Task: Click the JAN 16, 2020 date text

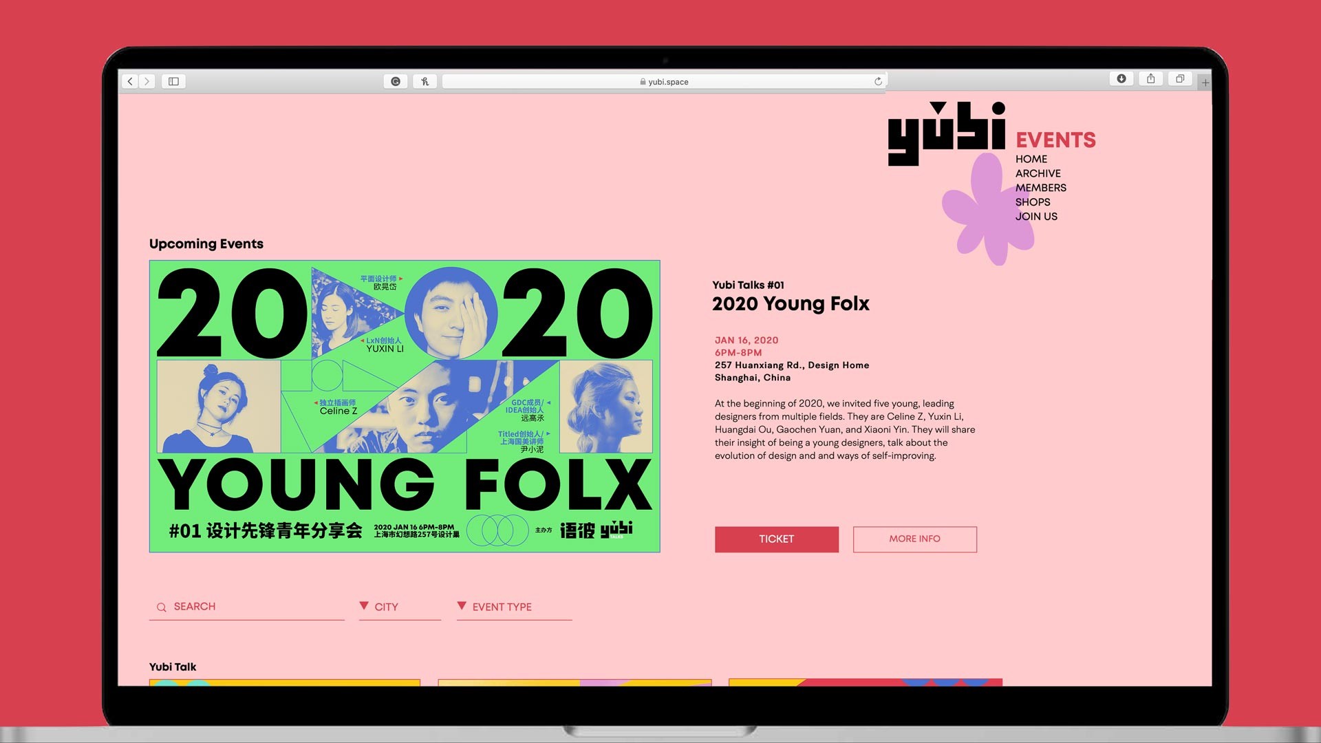Action: pos(747,341)
